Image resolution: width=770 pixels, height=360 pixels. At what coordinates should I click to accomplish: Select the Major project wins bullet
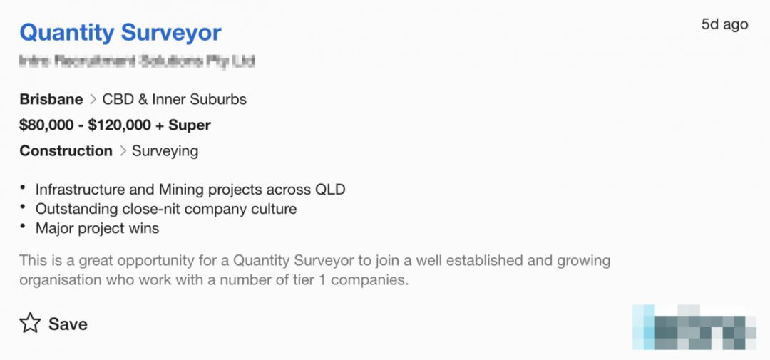pos(97,228)
